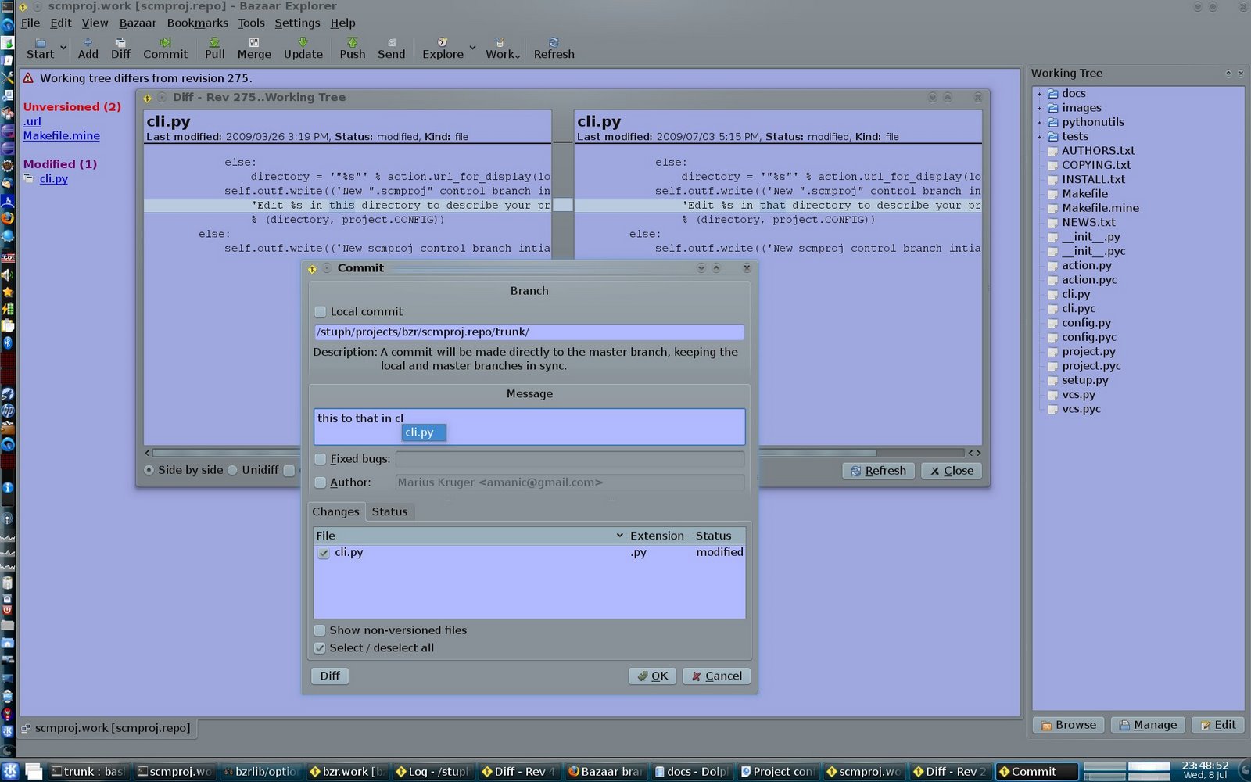1251x782 pixels.
Task: Enable the Author checkbox
Action: click(x=320, y=482)
